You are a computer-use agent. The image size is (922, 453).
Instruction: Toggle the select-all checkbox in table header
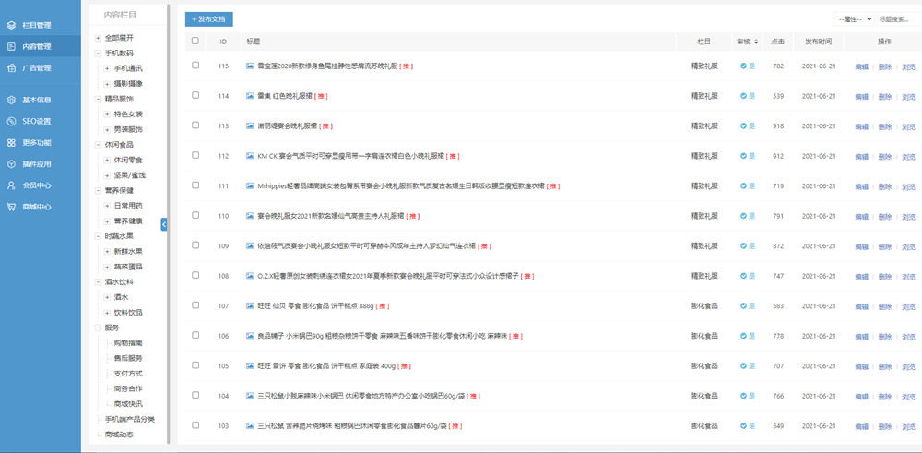(195, 41)
